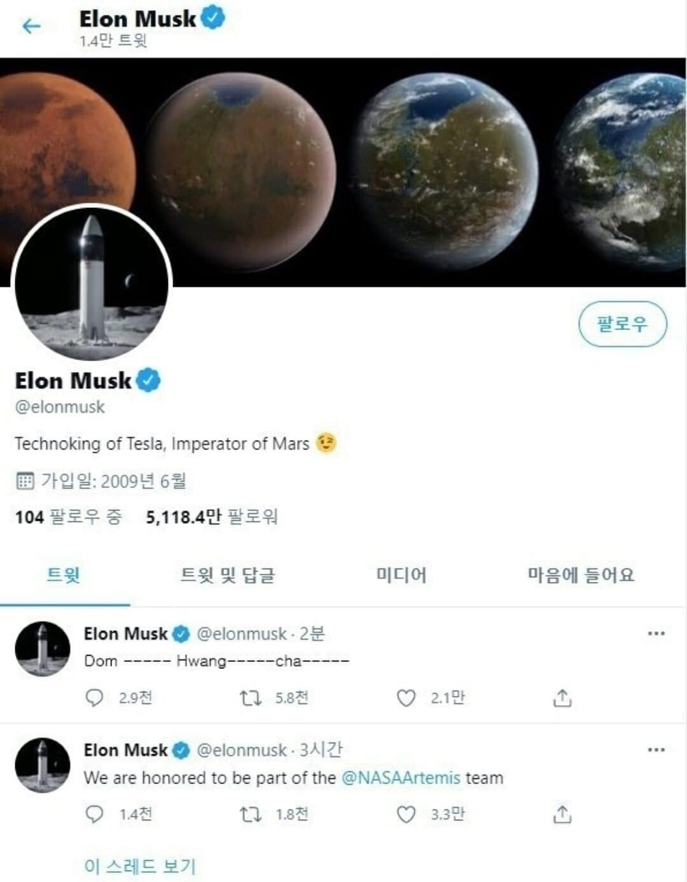Open the large rocket profile picture

(x=92, y=283)
